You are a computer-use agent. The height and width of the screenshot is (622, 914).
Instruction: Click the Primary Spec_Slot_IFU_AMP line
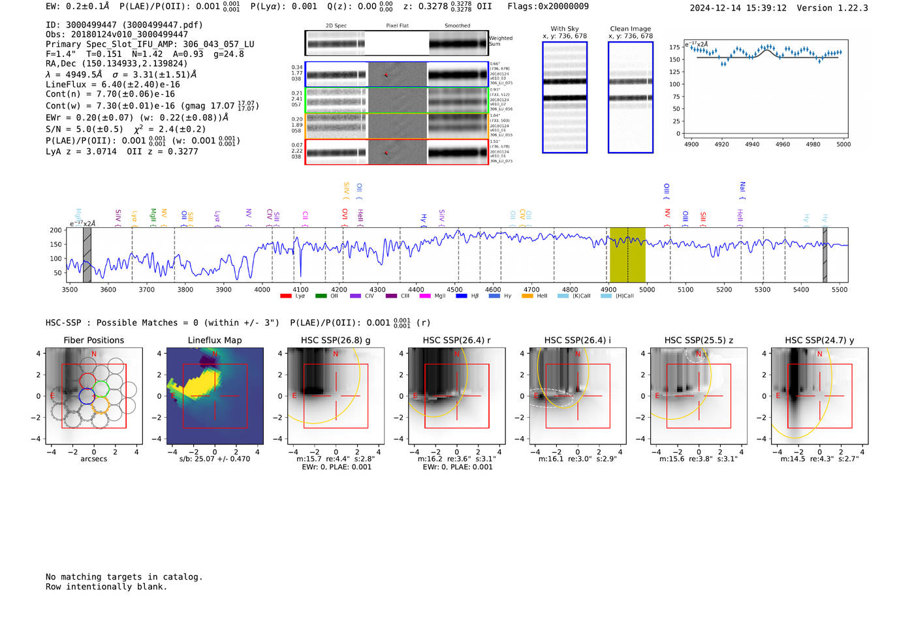pyautogui.click(x=150, y=44)
